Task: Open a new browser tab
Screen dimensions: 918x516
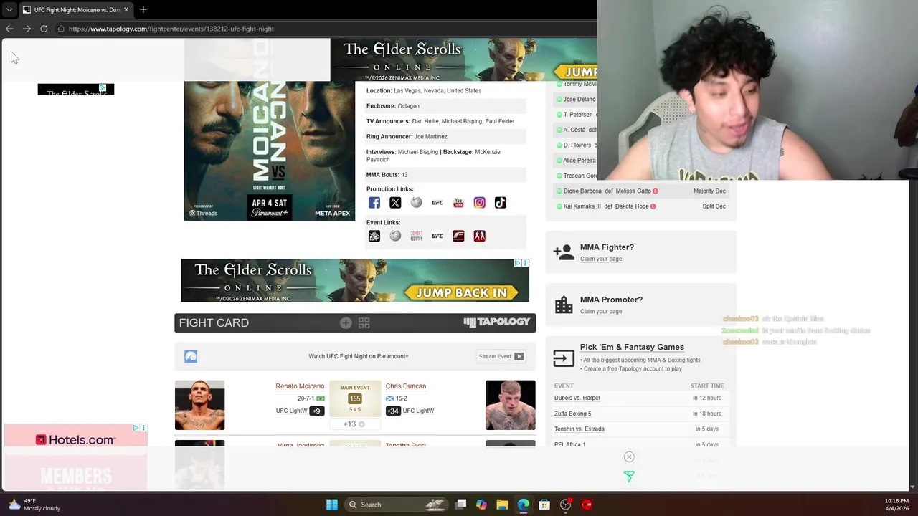Action: pyautogui.click(x=143, y=9)
